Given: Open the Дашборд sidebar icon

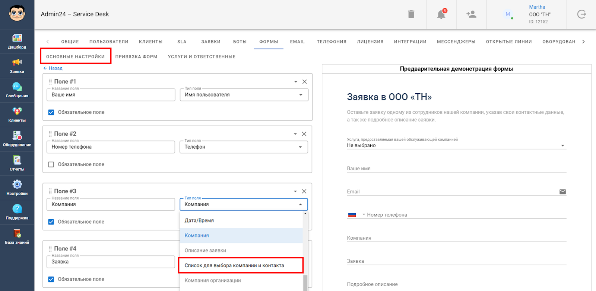Looking at the screenshot, I should point(17,41).
